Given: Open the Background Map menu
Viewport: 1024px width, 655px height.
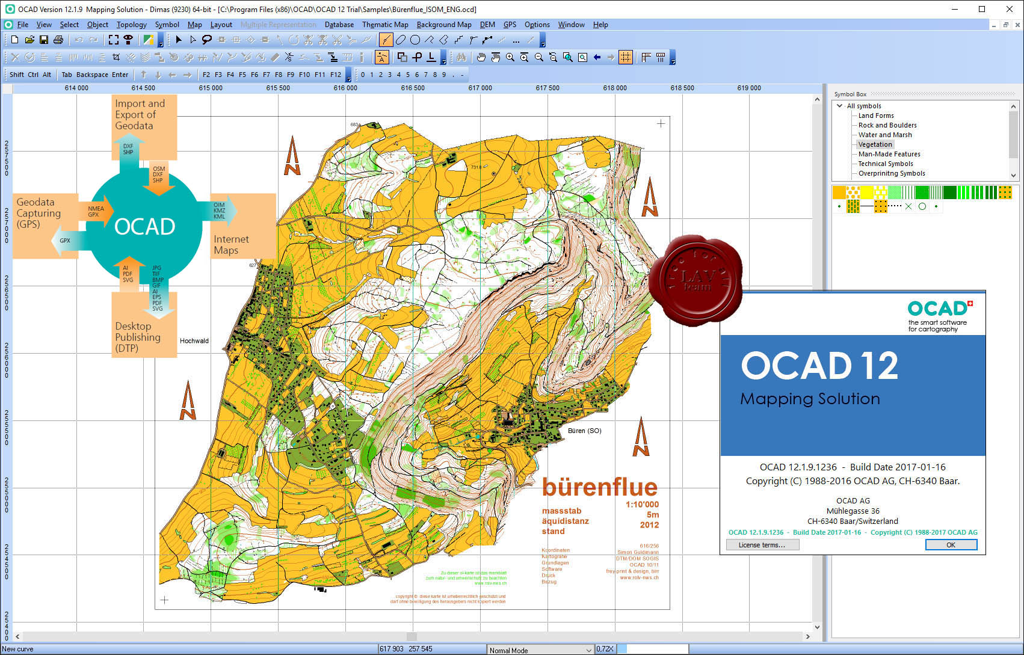Looking at the screenshot, I should pos(444,25).
